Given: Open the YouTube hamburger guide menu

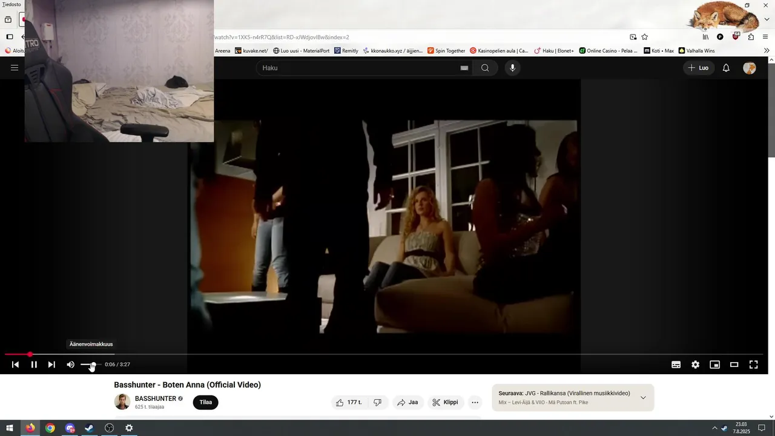Looking at the screenshot, I should [x=15, y=68].
